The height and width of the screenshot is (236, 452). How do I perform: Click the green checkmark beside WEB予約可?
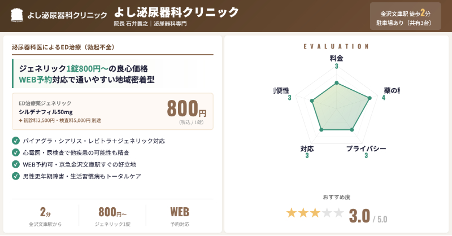(16, 164)
